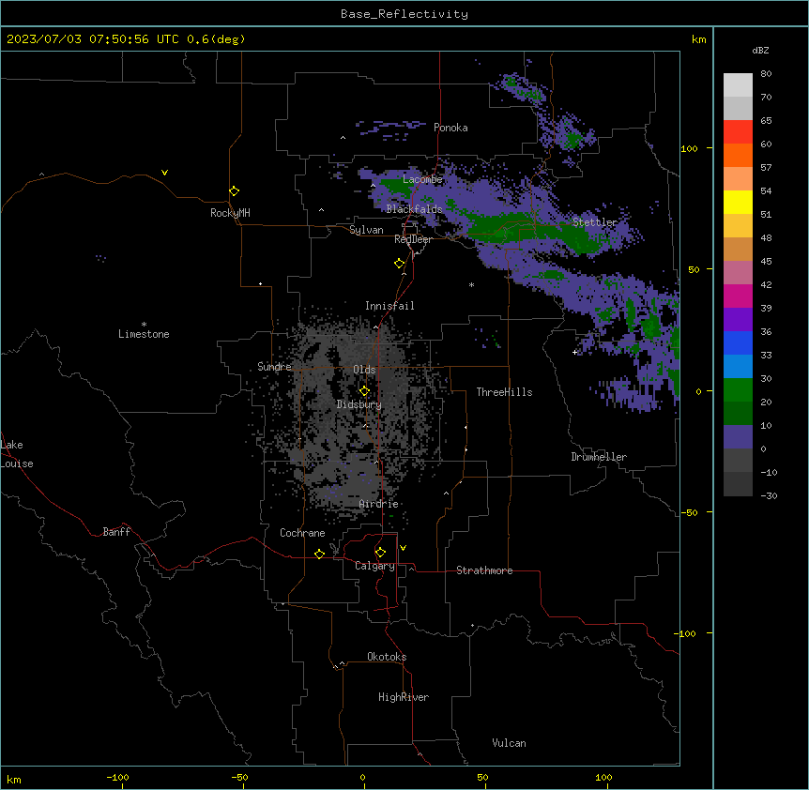This screenshot has width=809, height=790.
Task: Select the Strathmore label
Action: (x=484, y=570)
